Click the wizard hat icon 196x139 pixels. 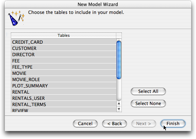(x=16, y=18)
